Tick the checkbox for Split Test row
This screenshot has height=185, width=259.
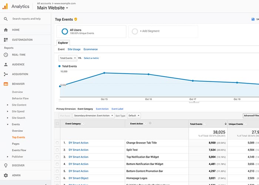[57, 150]
